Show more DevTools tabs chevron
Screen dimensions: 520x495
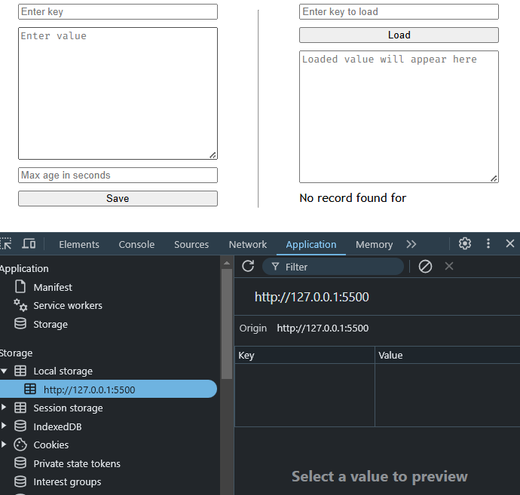pos(411,244)
